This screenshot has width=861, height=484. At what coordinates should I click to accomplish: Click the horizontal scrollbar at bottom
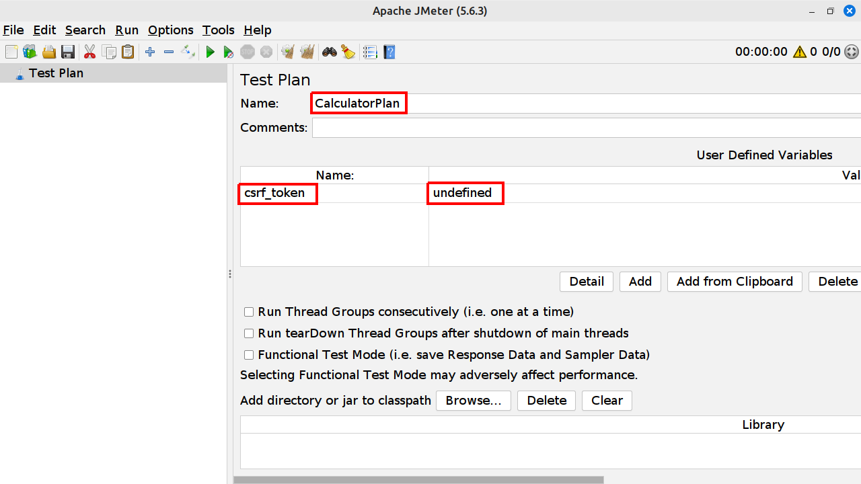pos(418,480)
